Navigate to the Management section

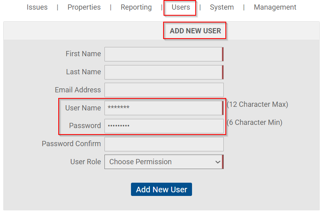coord(275,7)
